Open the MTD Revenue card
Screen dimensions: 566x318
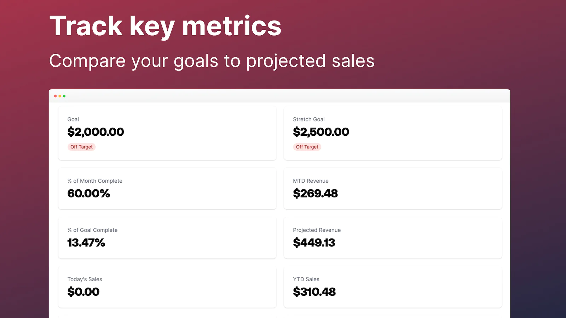coord(393,189)
